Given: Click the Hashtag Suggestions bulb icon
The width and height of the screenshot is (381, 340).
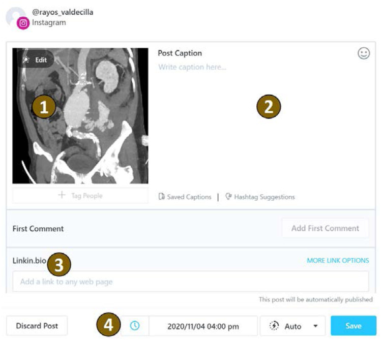Looking at the screenshot, I should (228, 197).
